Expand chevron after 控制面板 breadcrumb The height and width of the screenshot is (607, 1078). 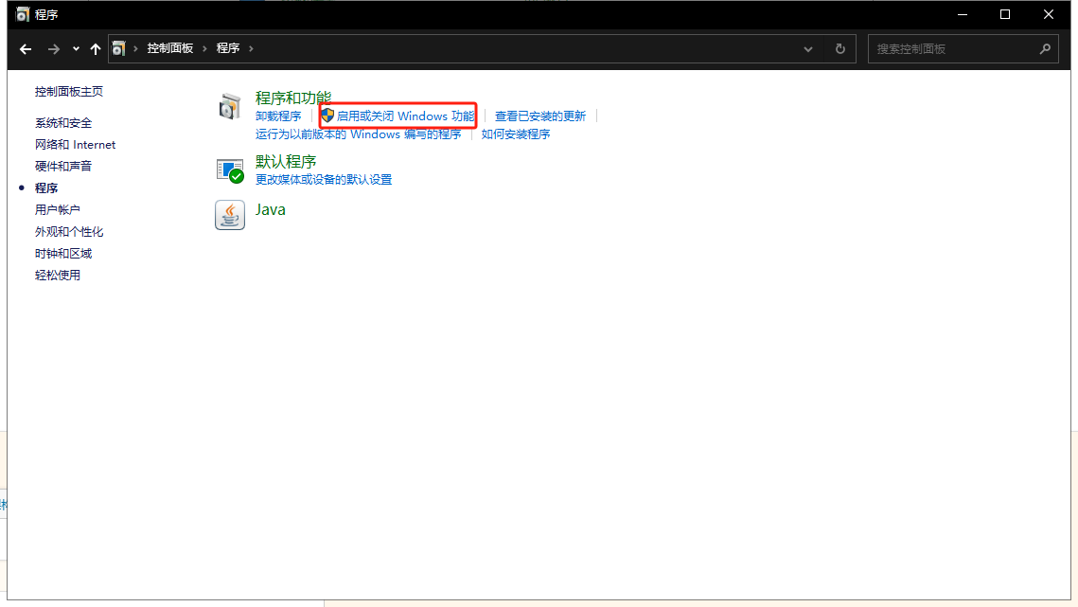[204, 49]
